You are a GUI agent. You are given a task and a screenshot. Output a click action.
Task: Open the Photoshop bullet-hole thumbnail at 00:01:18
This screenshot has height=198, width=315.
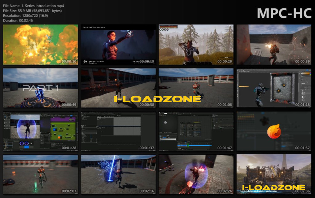274,88
